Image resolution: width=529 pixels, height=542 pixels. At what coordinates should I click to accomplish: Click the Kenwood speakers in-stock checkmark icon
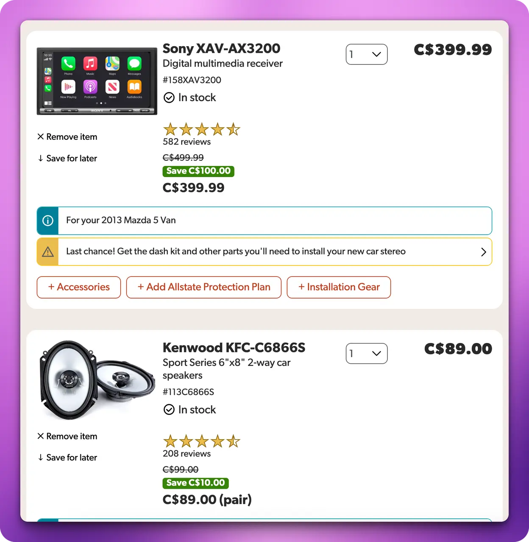(x=169, y=409)
